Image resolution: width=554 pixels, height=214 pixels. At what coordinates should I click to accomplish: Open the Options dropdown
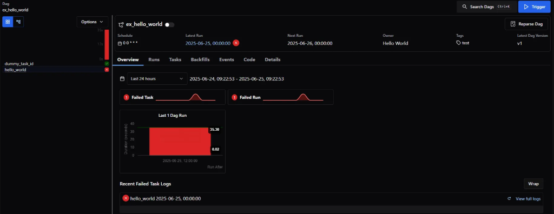92,22
